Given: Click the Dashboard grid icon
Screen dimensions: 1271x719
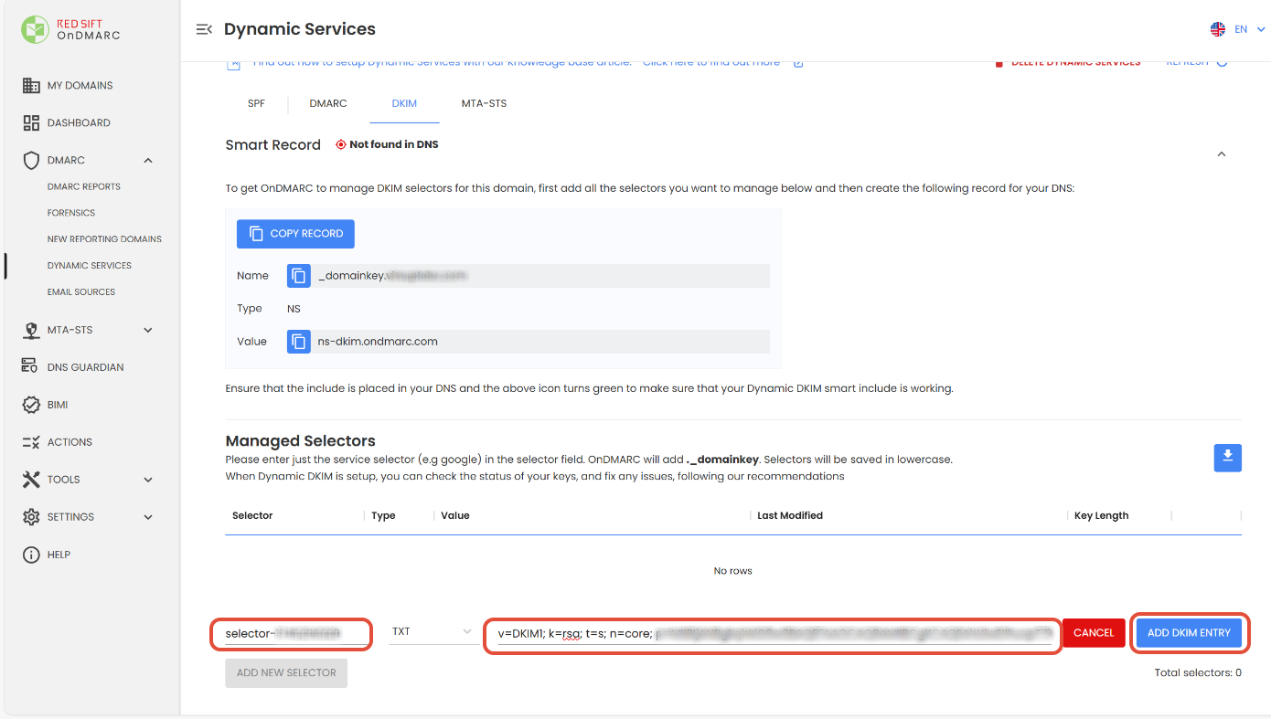Looking at the screenshot, I should click(x=31, y=122).
